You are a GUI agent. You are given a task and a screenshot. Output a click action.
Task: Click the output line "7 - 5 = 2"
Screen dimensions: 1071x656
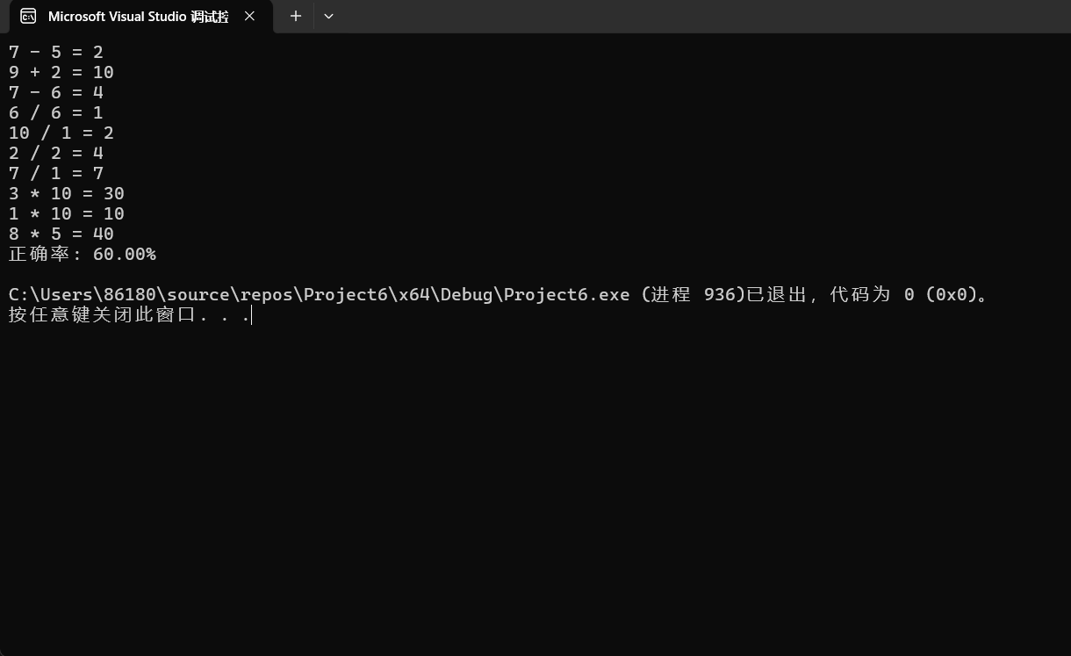[56, 53]
